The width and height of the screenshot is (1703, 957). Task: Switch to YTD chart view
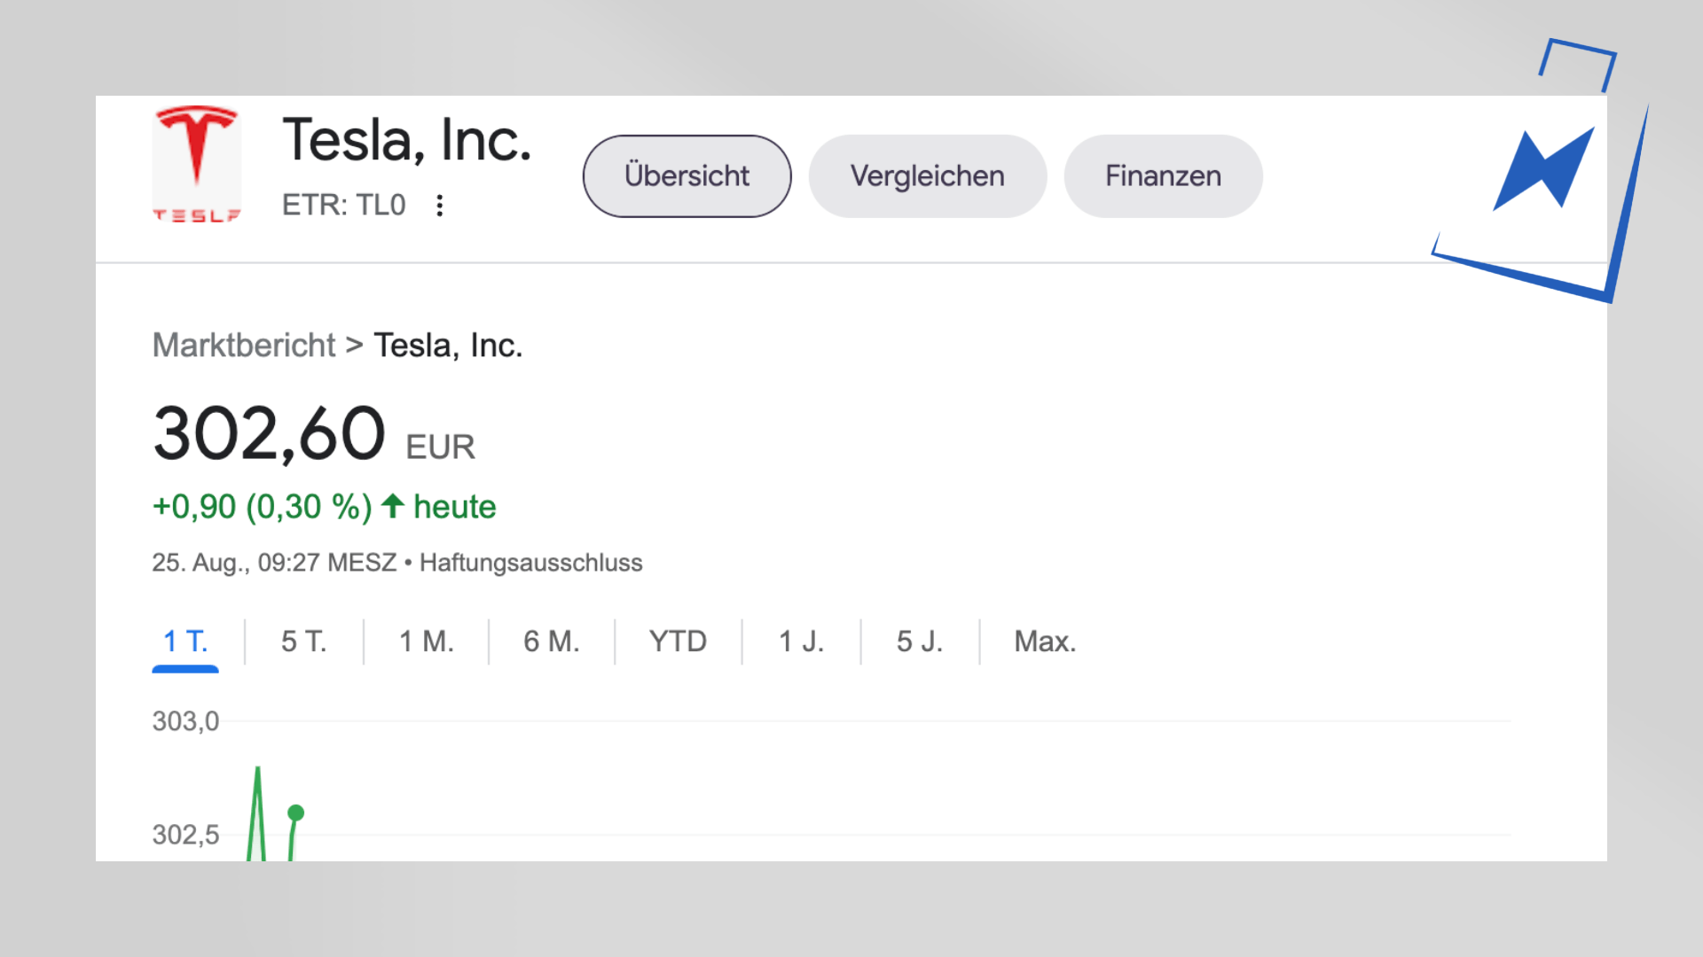678,641
